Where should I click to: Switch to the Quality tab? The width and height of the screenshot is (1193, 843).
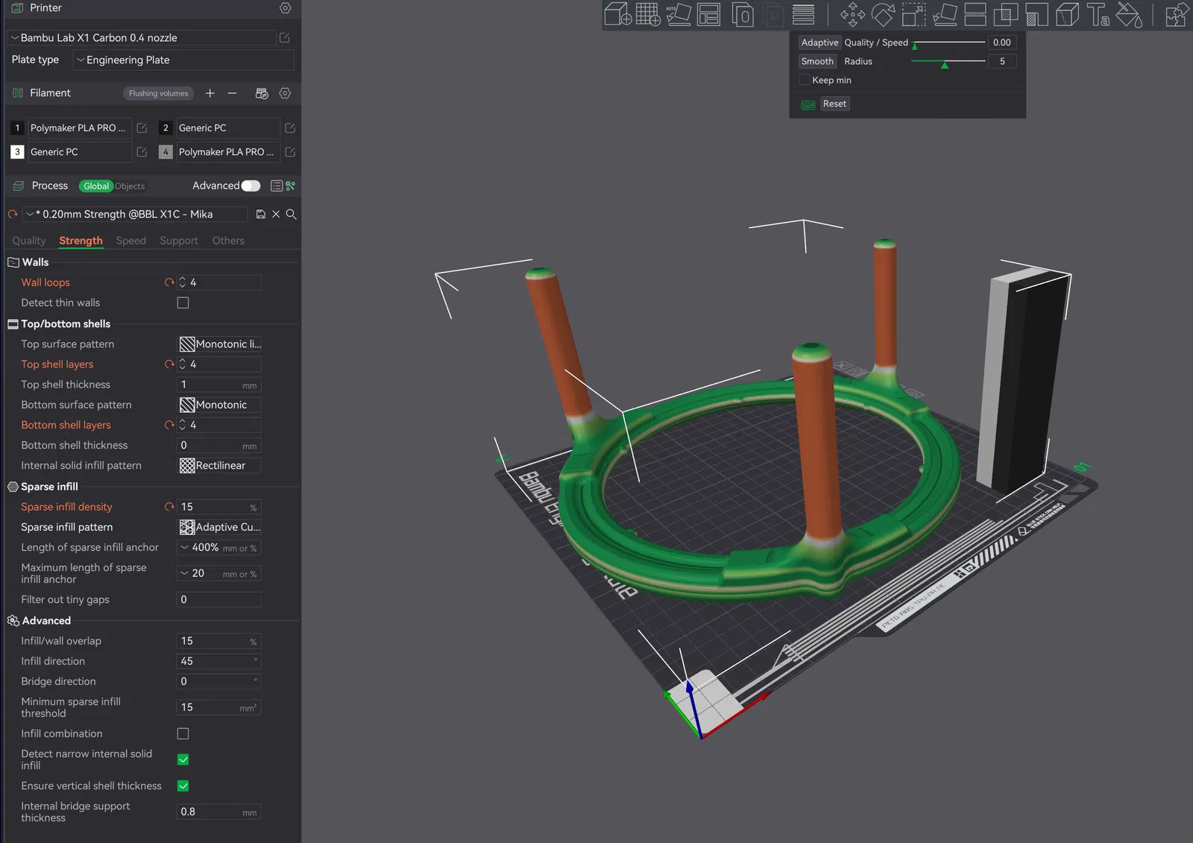pos(29,241)
